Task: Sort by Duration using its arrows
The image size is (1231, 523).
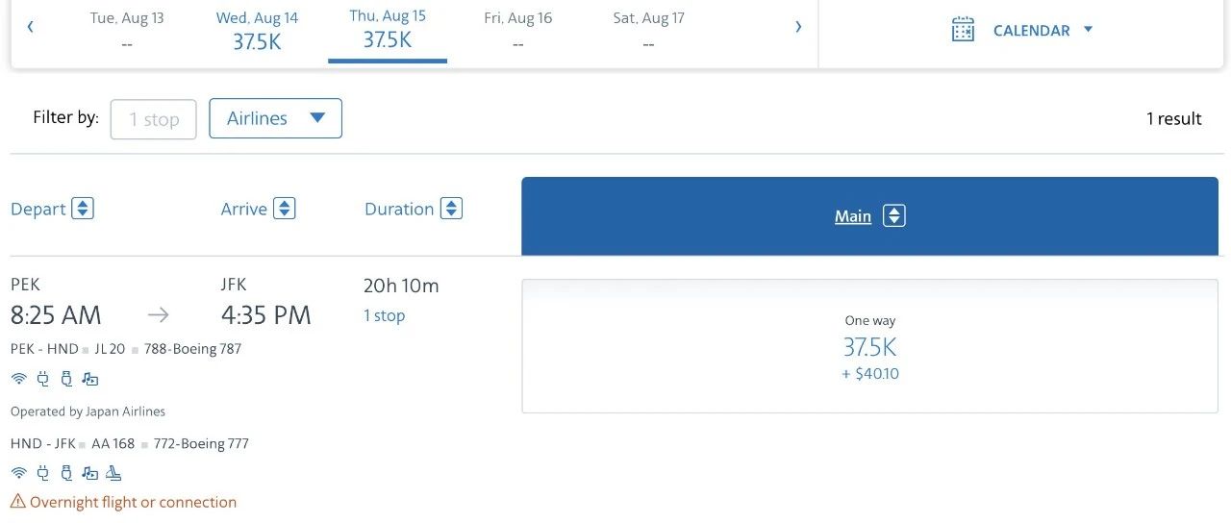Action: [451, 209]
